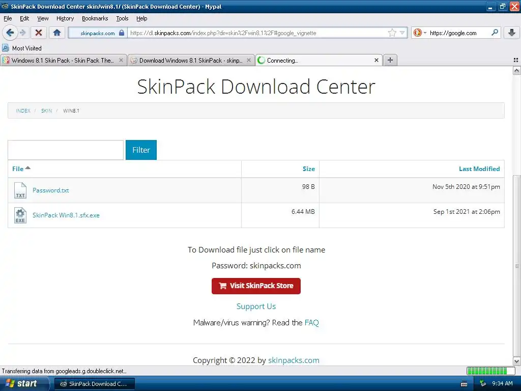Click the EXE file icon
The image size is (521, 391).
point(20,215)
